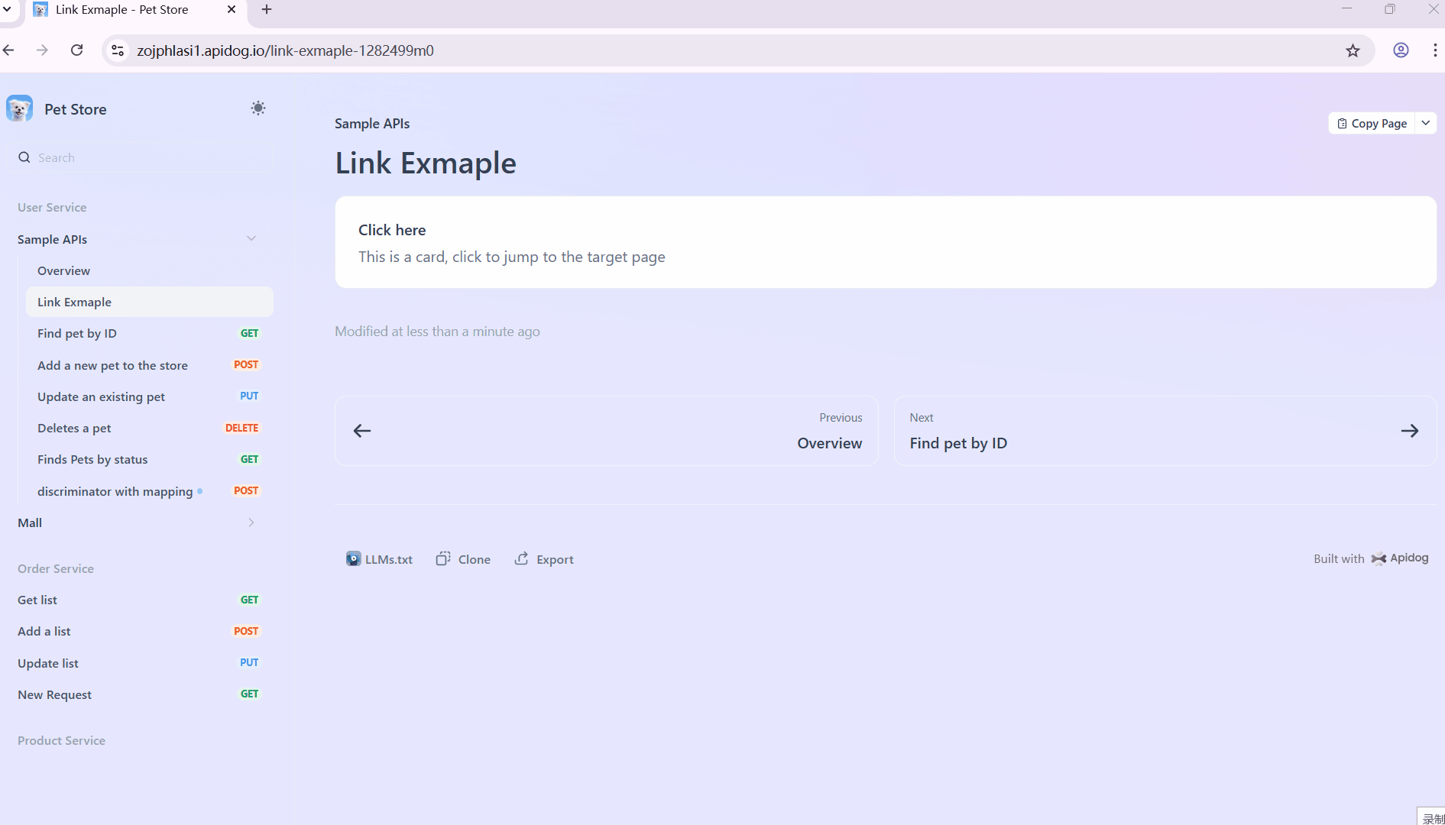Viewport: 1445px width, 825px height.
Task: Click the Clone icon
Action: click(443, 558)
